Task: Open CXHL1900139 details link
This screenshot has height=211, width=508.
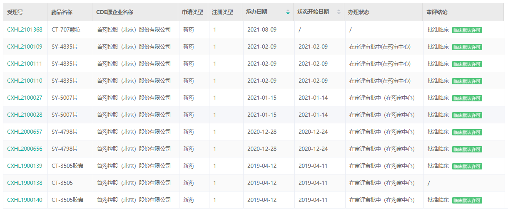Action: point(25,166)
